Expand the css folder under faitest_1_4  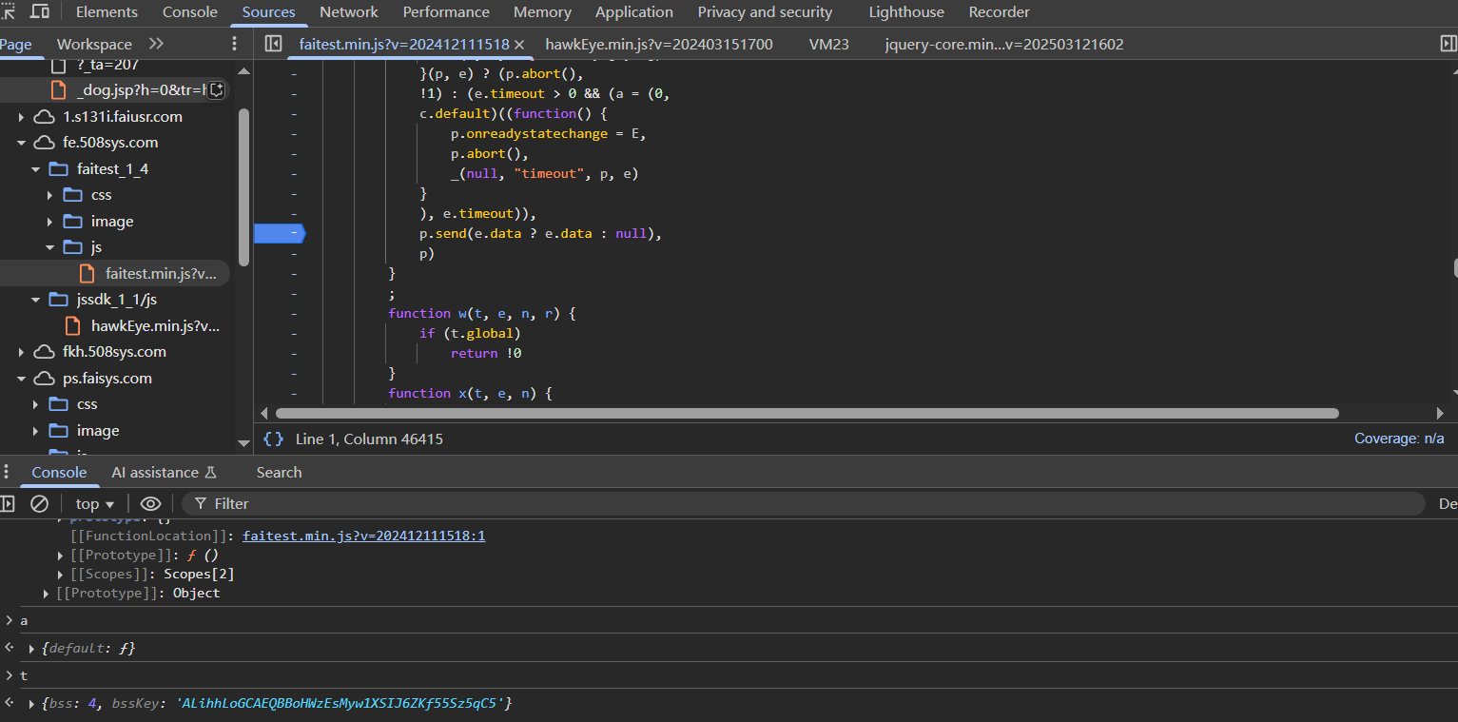[x=50, y=195]
